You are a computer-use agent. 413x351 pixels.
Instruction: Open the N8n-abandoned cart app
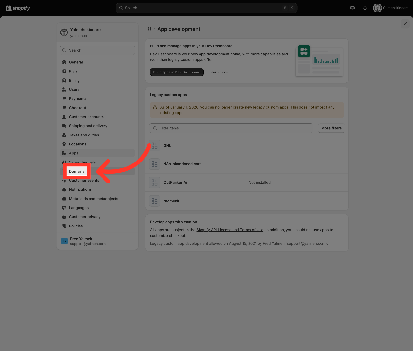(x=247, y=164)
